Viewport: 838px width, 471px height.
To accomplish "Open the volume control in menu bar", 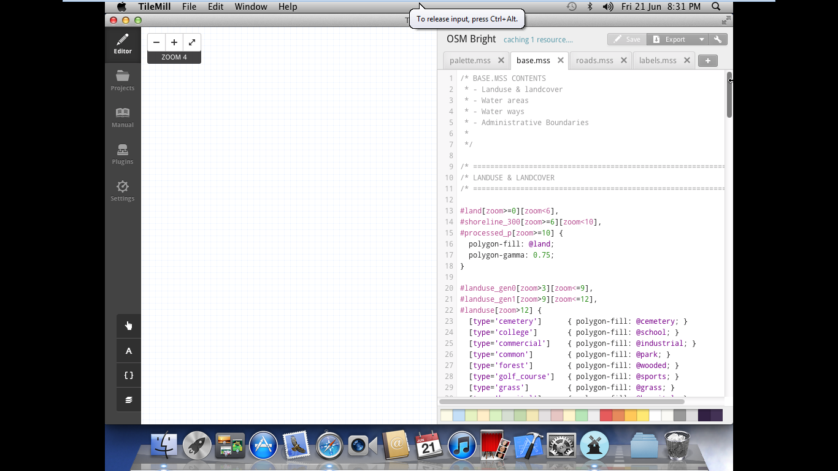I will (x=608, y=7).
